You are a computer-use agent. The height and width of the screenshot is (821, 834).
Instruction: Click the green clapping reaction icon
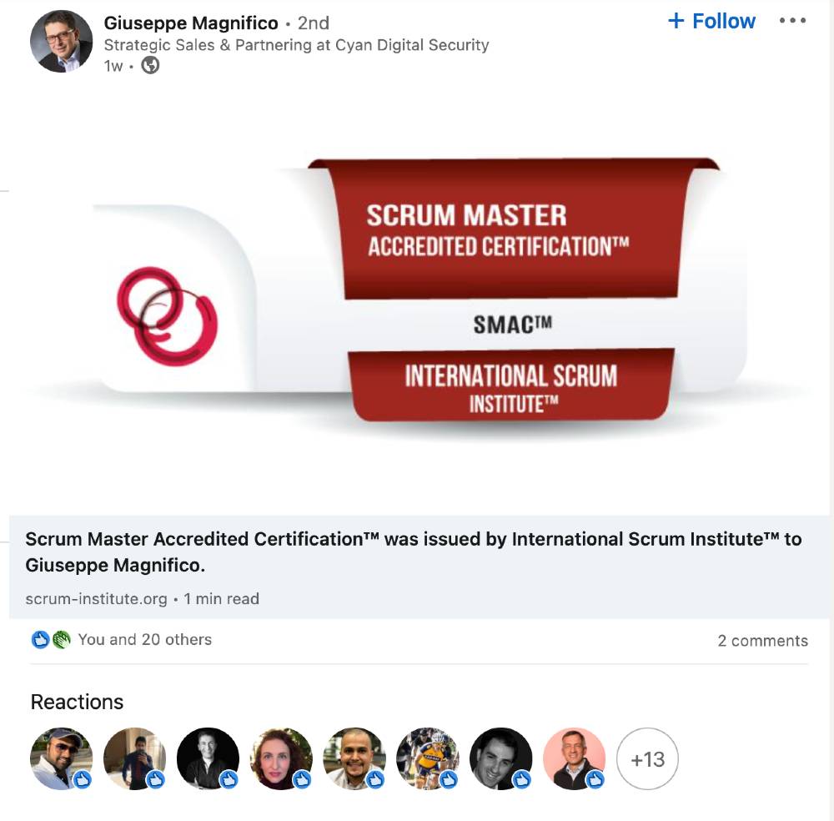coord(61,639)
